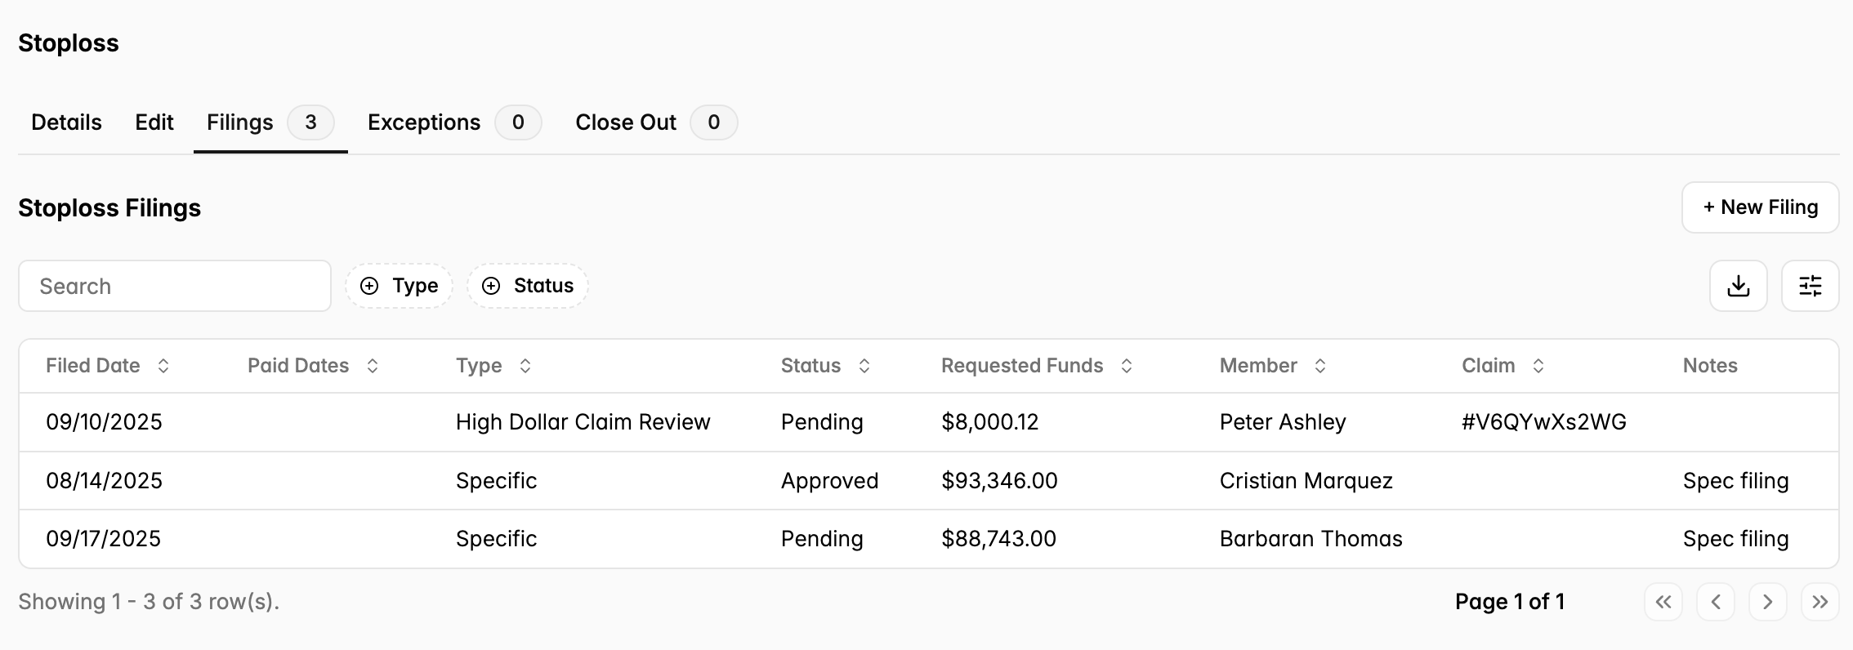1853x650 pixels.
Task: Select the 08/14/2025 filed date cell
Action: [104, 481]
